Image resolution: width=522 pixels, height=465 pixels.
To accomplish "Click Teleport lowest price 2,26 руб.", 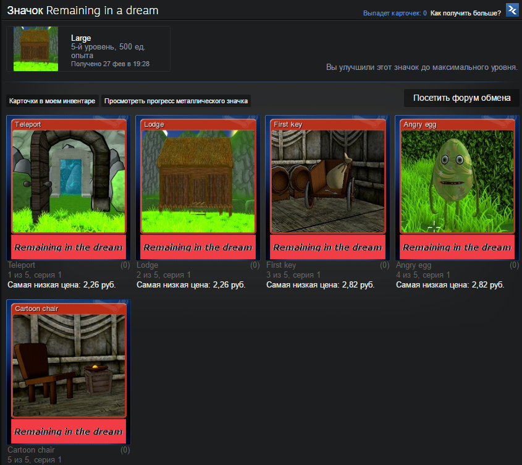I will pyautogui.click(x=62, y=285).
